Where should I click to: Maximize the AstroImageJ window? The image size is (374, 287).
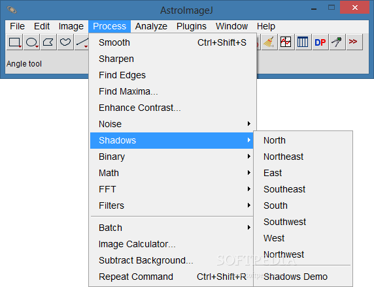coord(331,8)
